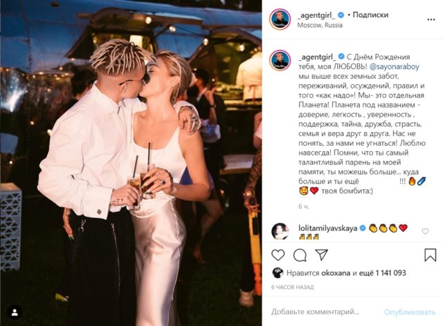Open _agentgirl_ username in header
This screenshot has width=443, height=326.
(x=316, y=15)
